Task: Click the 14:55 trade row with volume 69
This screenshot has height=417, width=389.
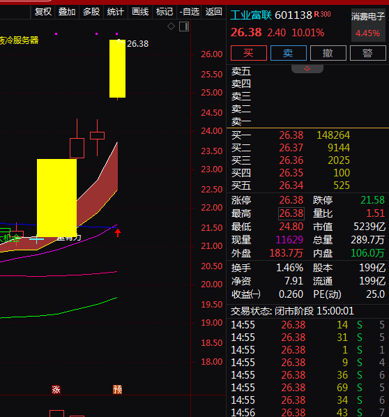Action: coord(307,388)
